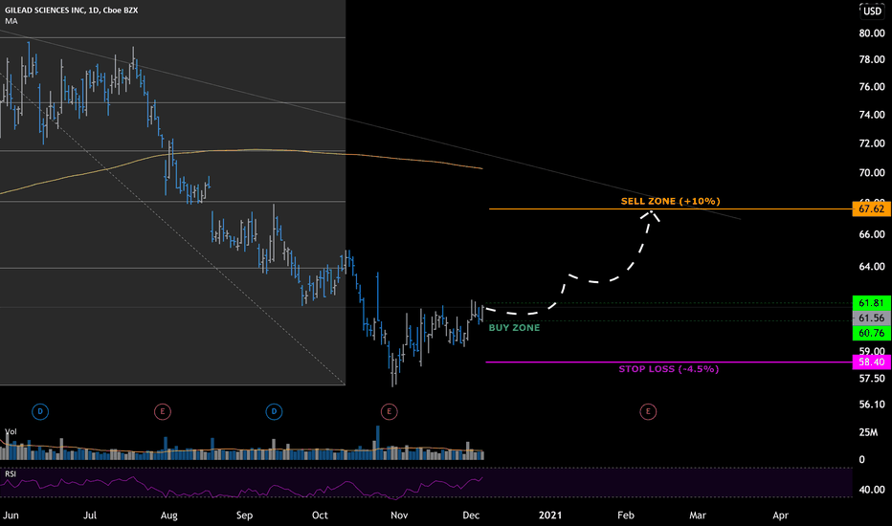Select the MA indicator label
Image resolution: width=892 pixels, height=526 pixels.
coord(11,21)
